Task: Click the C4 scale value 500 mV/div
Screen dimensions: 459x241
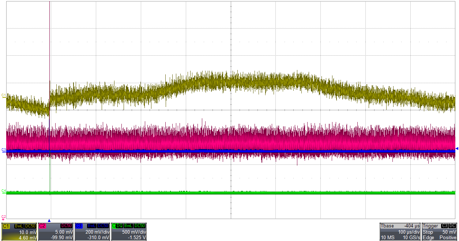Action: click(133, 232)
